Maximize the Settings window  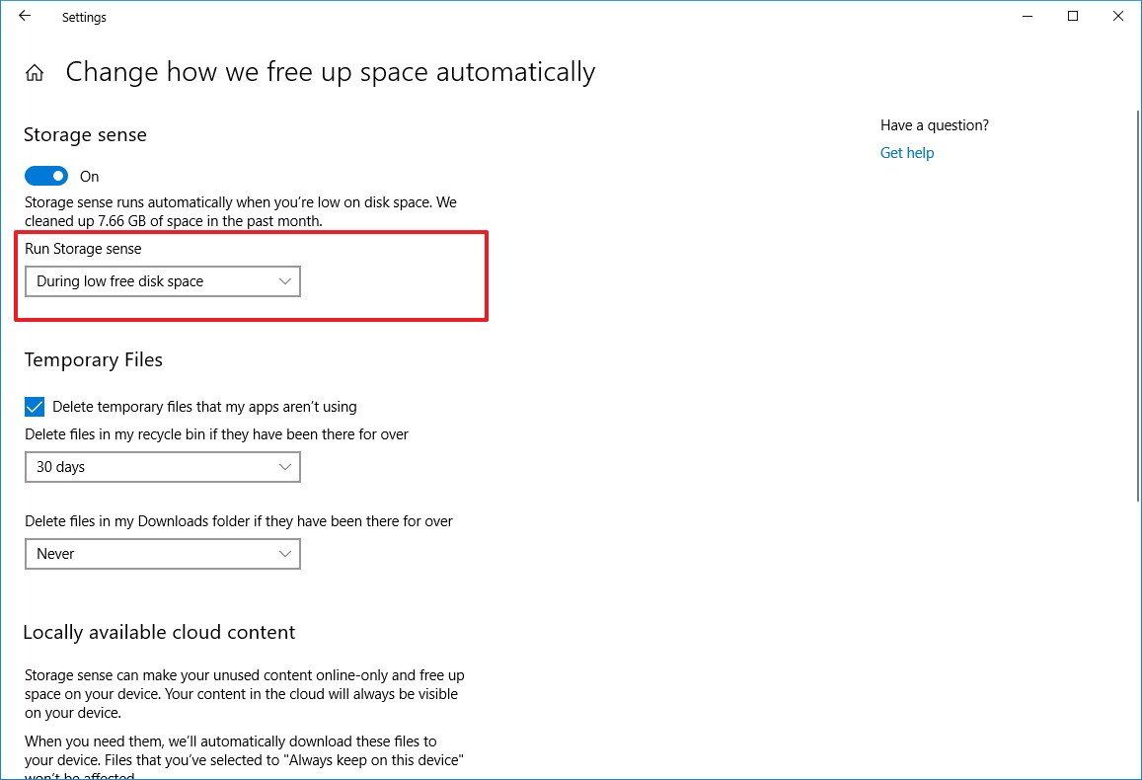(x=1073, y=17)
